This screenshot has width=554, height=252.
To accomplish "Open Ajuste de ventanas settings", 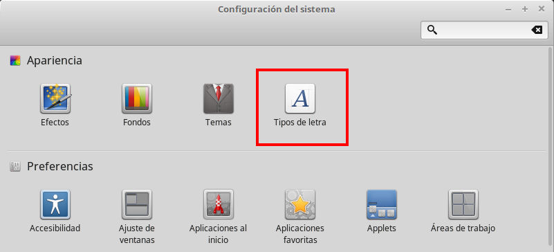I will pyautogui.click(x=137, y=204).
